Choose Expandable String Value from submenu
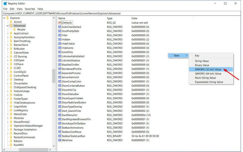This screenshot has width=243, height=152. pos(211,82)
